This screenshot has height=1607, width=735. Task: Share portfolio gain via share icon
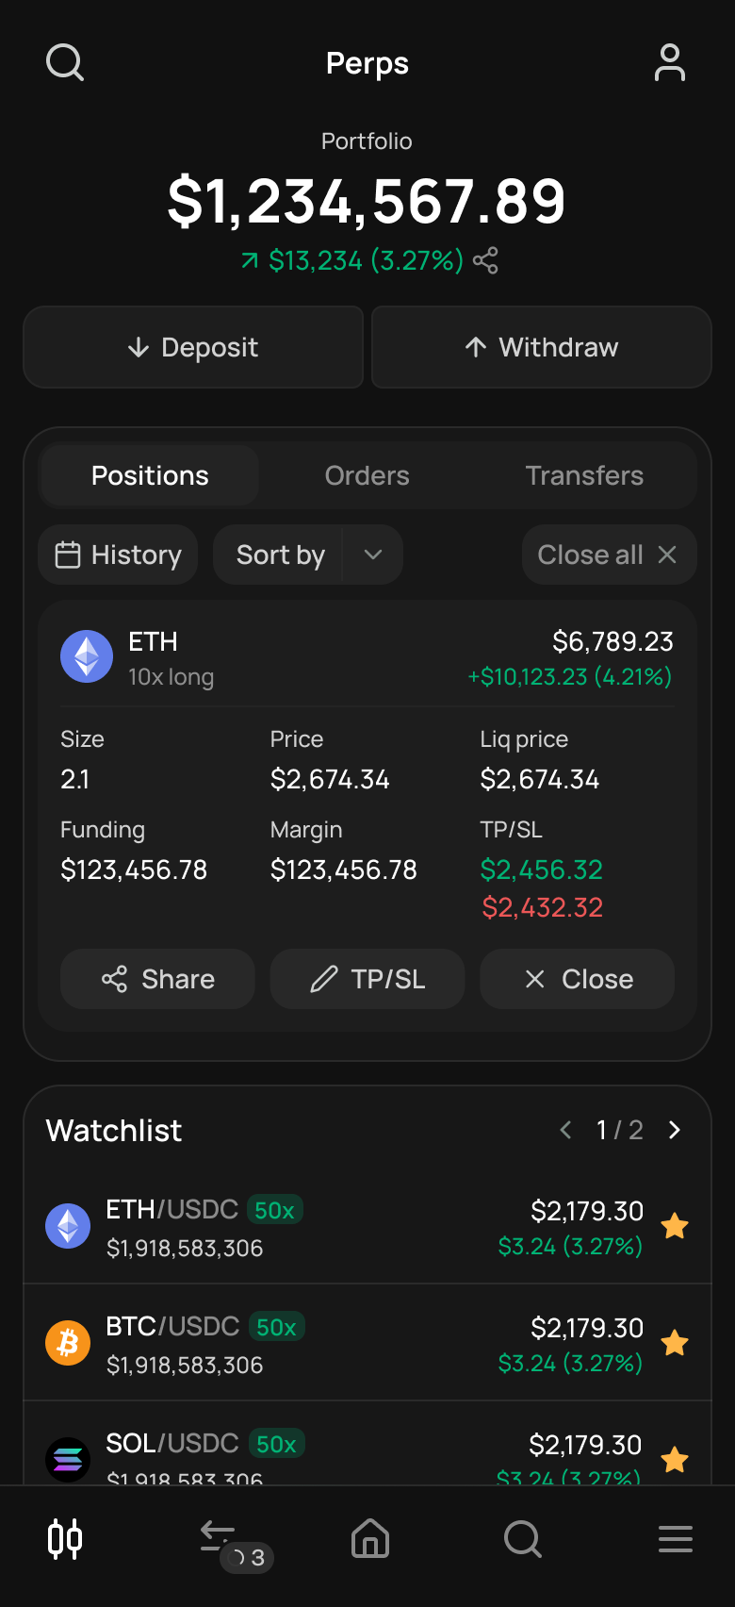(485, 260)
